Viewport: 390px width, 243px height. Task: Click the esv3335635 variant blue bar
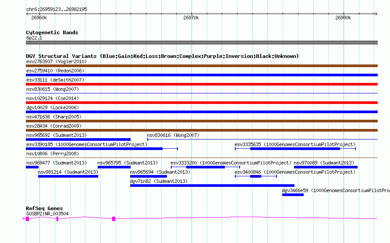coord(295,149)
